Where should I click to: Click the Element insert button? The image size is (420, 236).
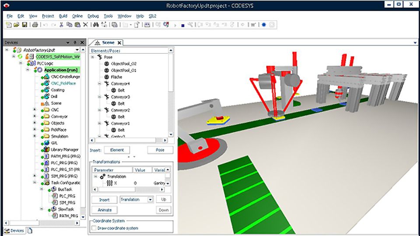[117, 150]
